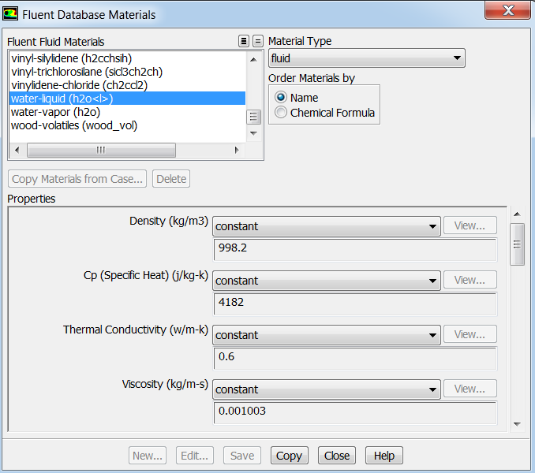Click Copy Materials from Case... button
This screenshot has width=535, height=473.
(77, 179)
